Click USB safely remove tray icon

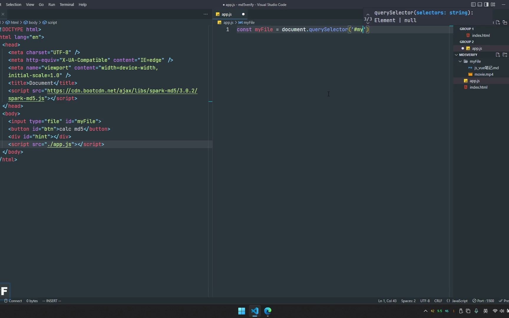(461, 311)
